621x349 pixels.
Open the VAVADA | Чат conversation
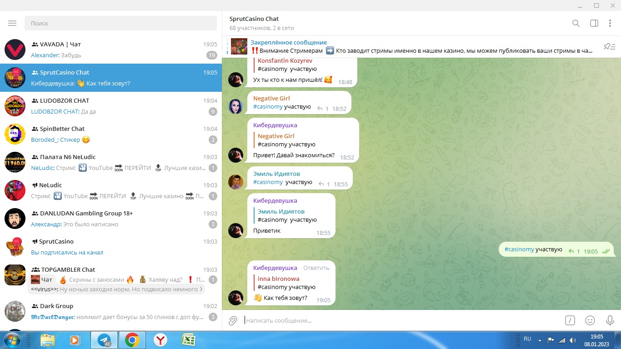point(111,50)
